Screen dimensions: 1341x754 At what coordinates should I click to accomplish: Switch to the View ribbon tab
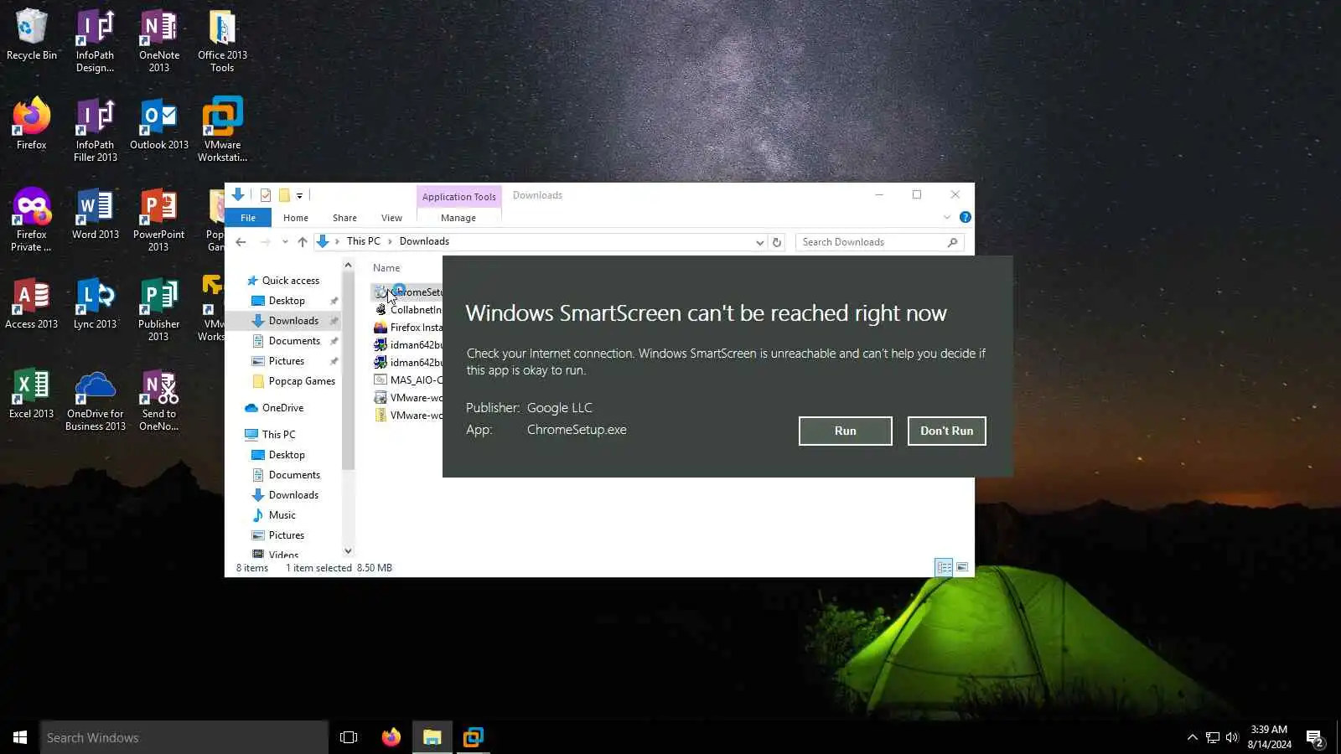click(391, 218)
